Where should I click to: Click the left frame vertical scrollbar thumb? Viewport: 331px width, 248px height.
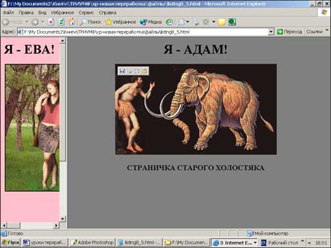63,102
